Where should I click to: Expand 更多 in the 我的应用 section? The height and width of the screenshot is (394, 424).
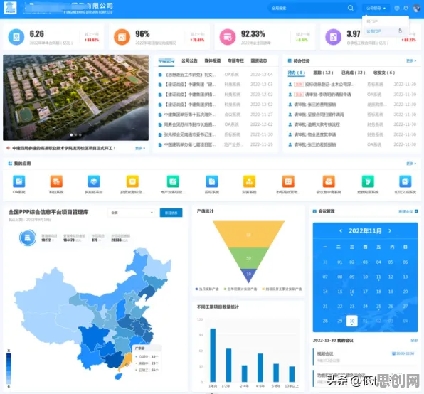[x=411, y=164]
